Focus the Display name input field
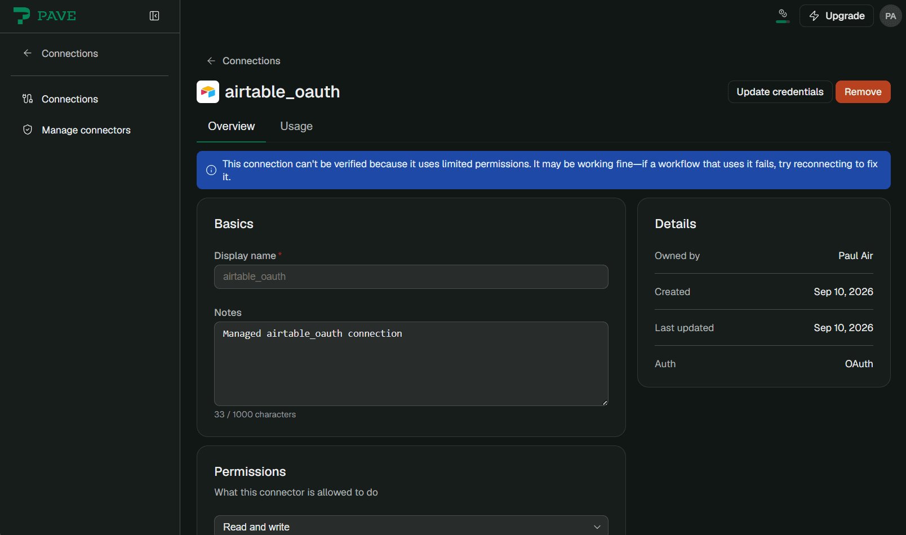 (x=411, y=277)
